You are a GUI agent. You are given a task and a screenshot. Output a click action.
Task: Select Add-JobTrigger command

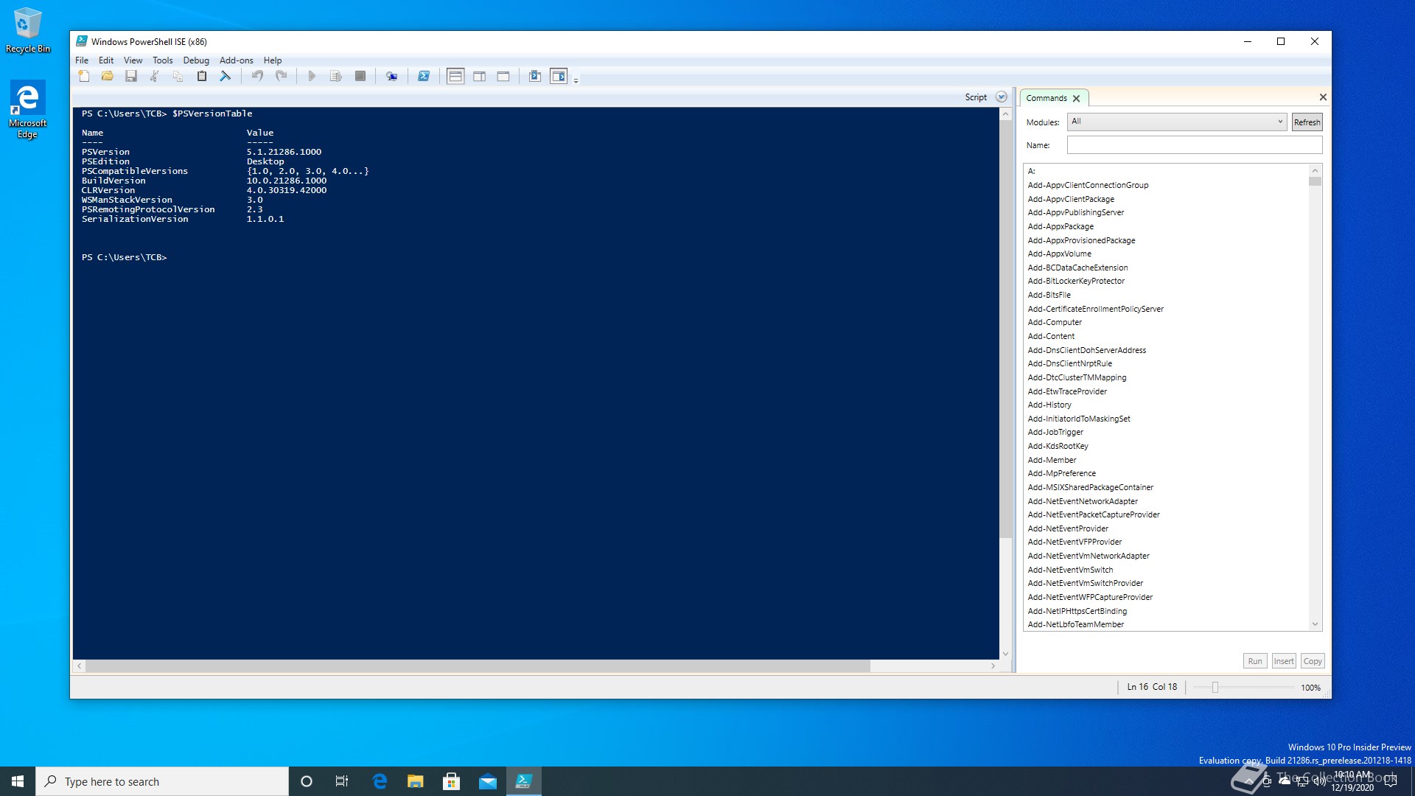pos(1055,432)
